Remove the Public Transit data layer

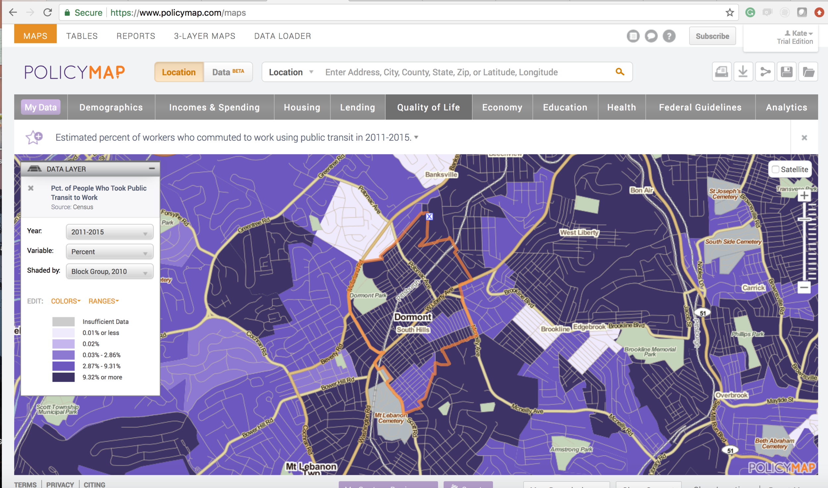pyautogui.click(x=31, y=188)
